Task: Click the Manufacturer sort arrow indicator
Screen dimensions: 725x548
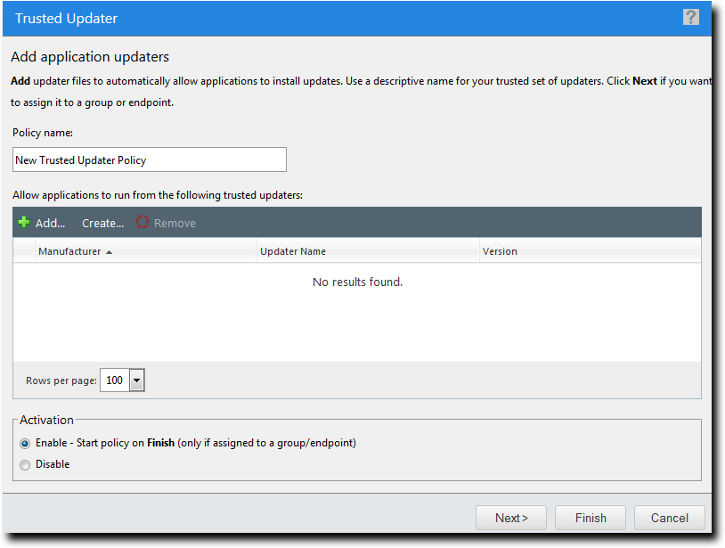Action: (109, 252)
